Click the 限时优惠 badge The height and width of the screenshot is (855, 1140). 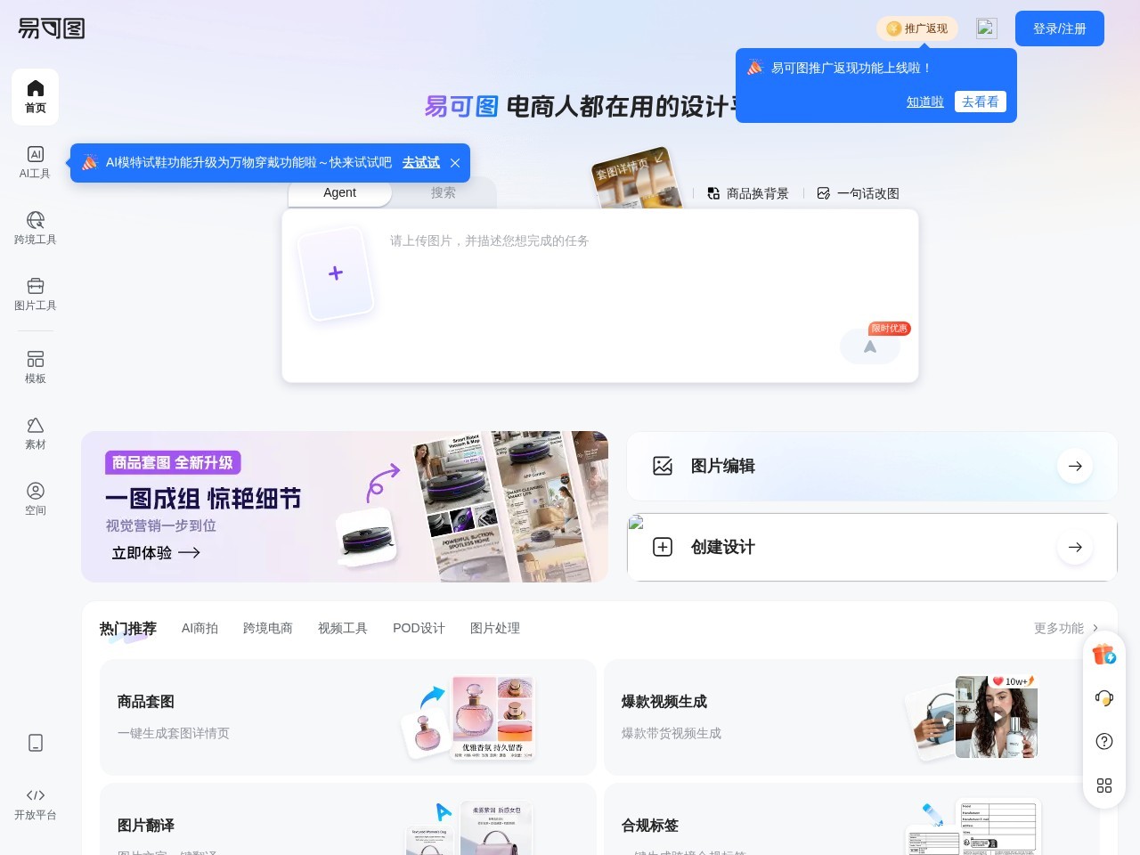[890, 329]
